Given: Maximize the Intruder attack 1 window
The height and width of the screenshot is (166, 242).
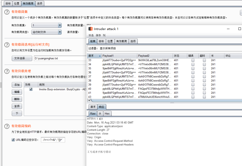Looking at the screenshot, I should tap(239, 29).
